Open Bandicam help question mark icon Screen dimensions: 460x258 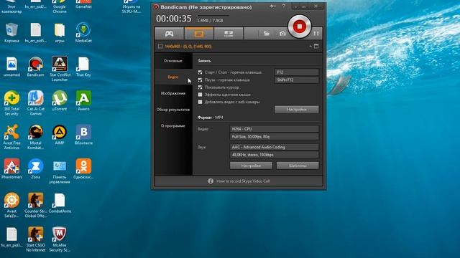283,6
